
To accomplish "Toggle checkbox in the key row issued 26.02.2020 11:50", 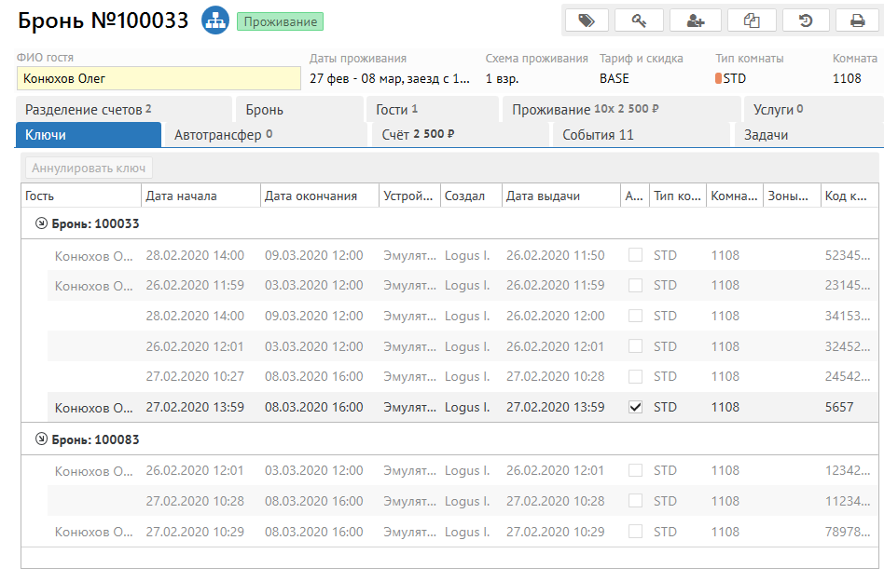I will coord(636,255).
